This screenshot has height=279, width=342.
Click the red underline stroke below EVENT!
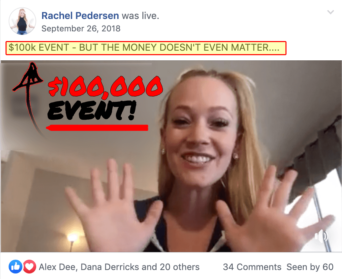coord(97,128)
